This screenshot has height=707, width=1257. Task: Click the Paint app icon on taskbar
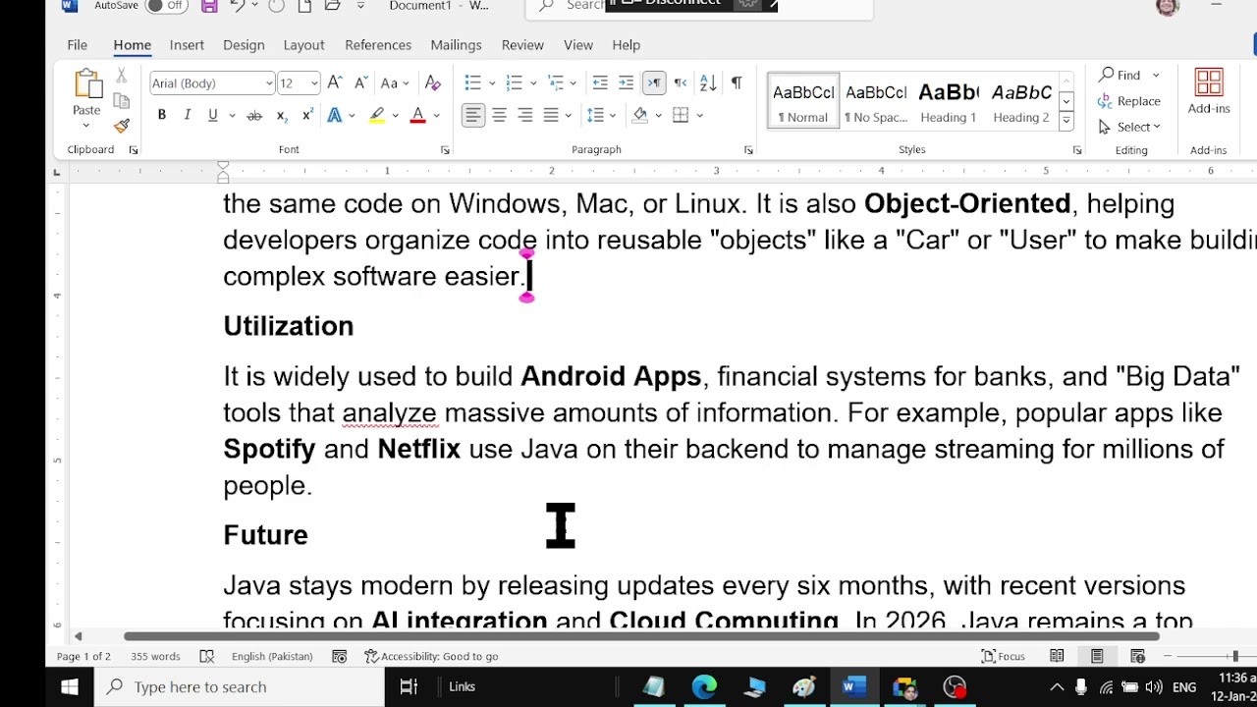[804, 687]
